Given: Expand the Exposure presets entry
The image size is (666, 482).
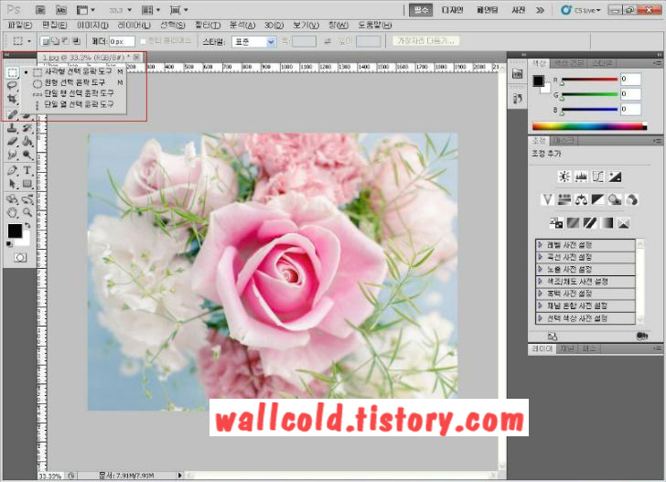Looking at the screenshot, I should pos(585,269).
